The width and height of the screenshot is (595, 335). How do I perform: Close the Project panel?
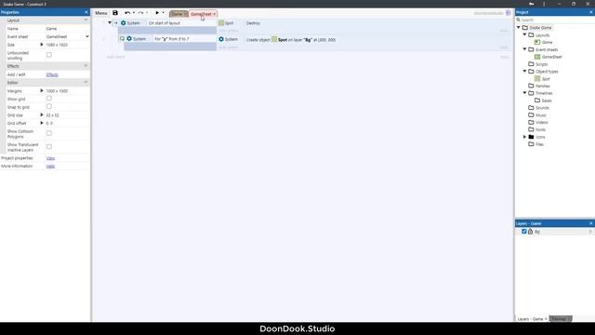coord(591,12)
